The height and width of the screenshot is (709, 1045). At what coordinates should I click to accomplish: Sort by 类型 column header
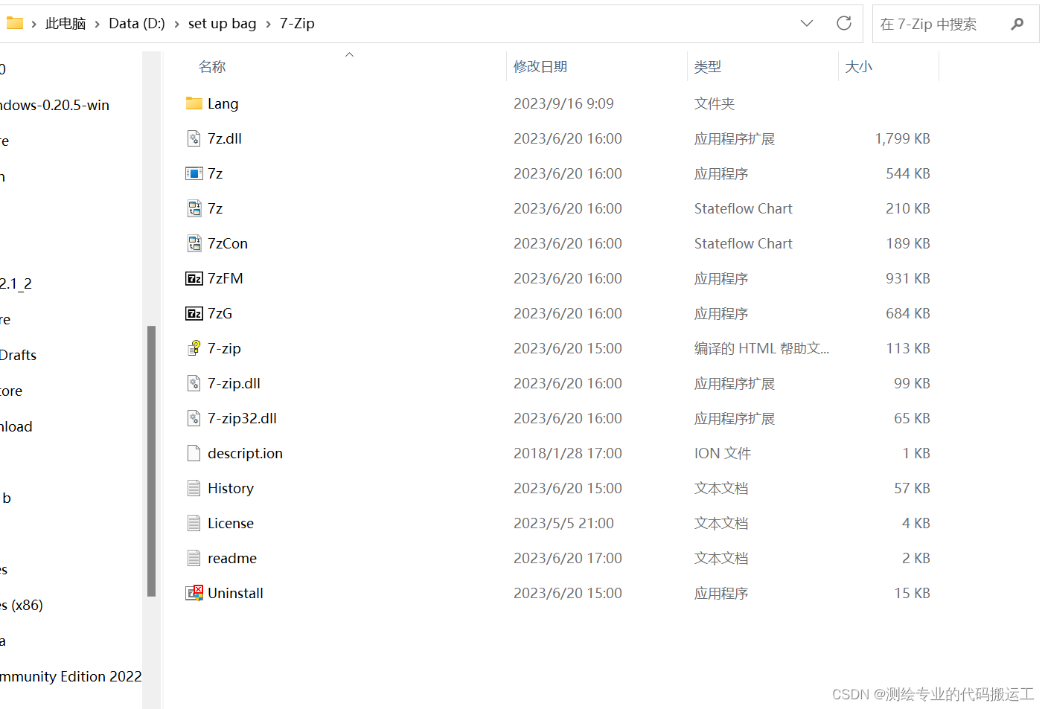(x=708, y=67)
